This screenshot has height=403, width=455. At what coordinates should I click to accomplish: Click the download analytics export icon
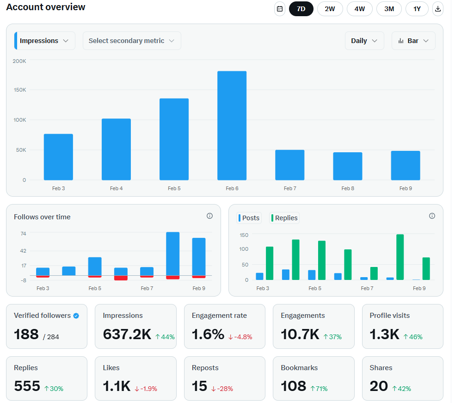click(x=437, y=9)
